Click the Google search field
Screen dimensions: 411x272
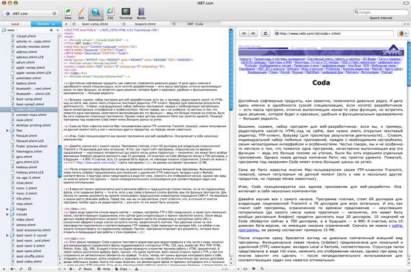[381, 12]
